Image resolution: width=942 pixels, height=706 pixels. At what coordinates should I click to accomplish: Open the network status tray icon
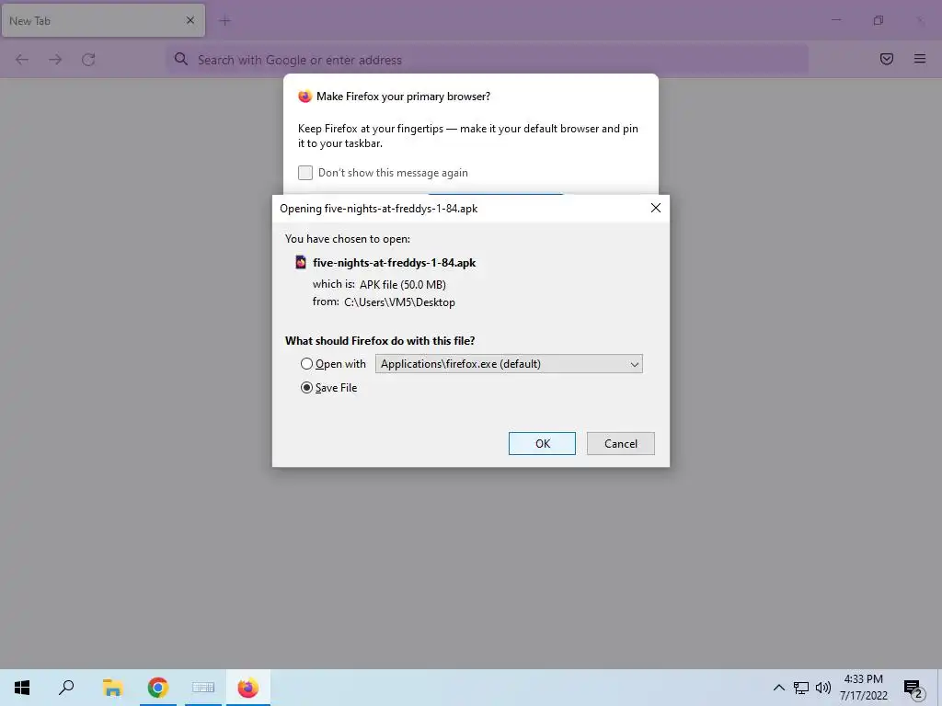(x=801, y=688)
